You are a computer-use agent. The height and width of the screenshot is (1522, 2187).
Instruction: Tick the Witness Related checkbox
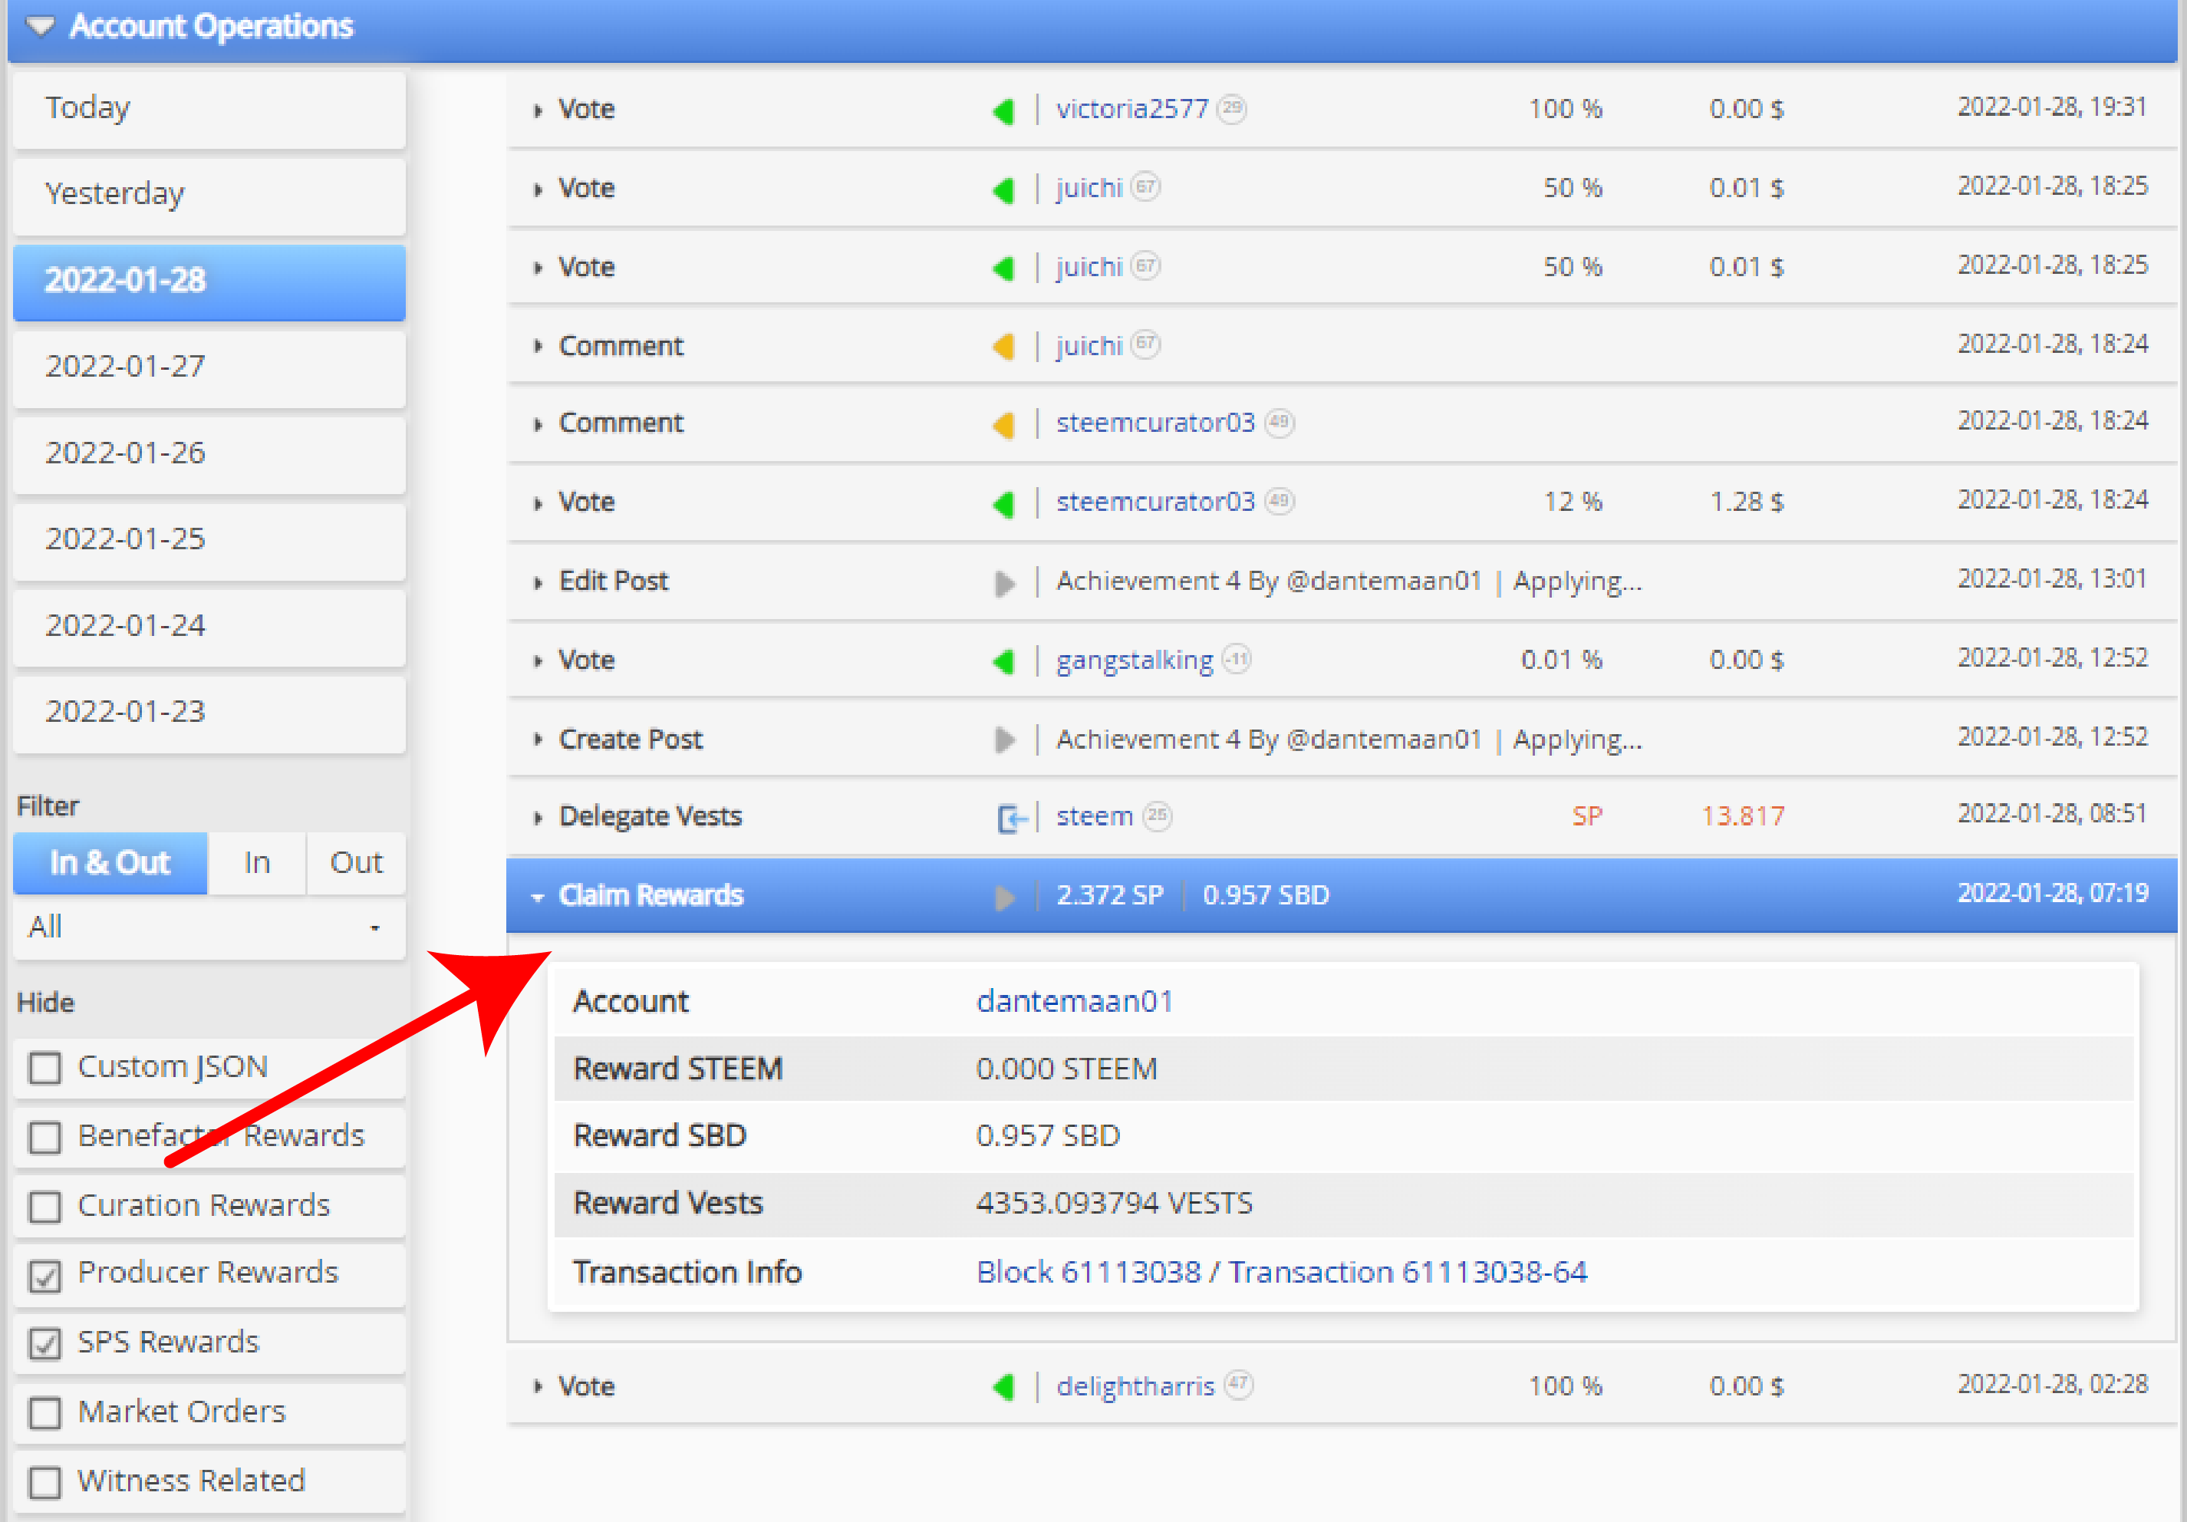point(44,1483)
